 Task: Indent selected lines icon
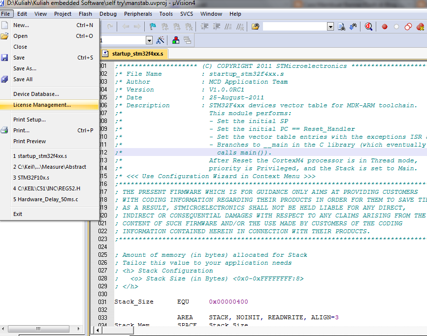click(x=204, y=27)
